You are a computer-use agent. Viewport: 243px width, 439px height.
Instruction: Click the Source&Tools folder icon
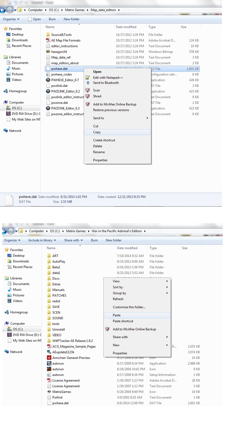coord(48,35)
